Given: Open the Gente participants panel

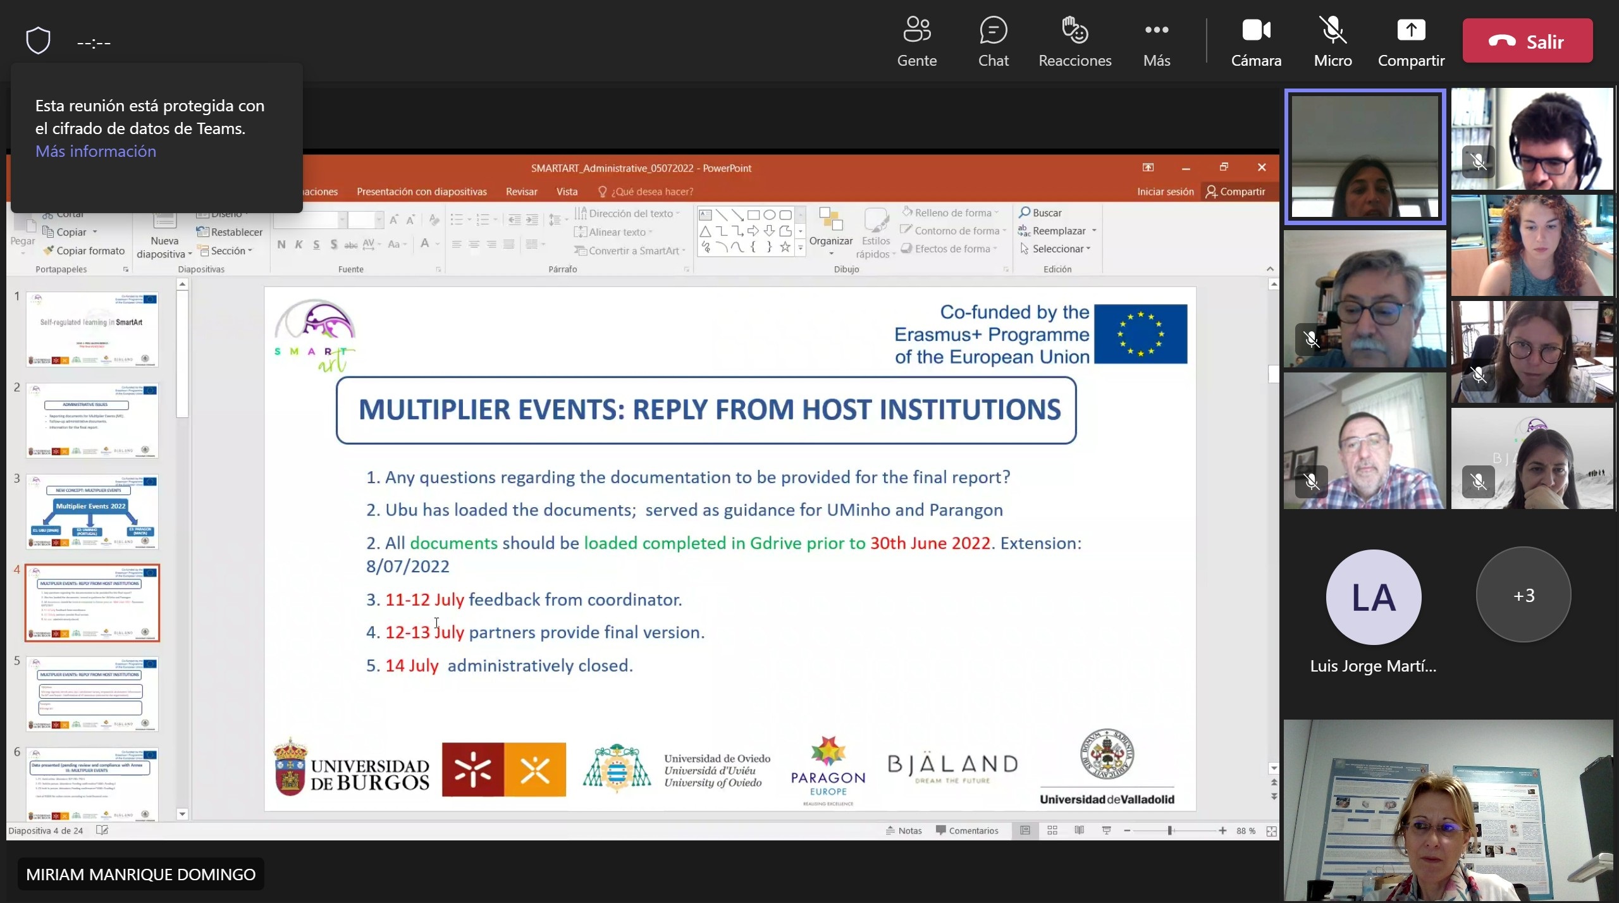Looking at the screenshot, I should pyautogui.click(x=916, y=30).
